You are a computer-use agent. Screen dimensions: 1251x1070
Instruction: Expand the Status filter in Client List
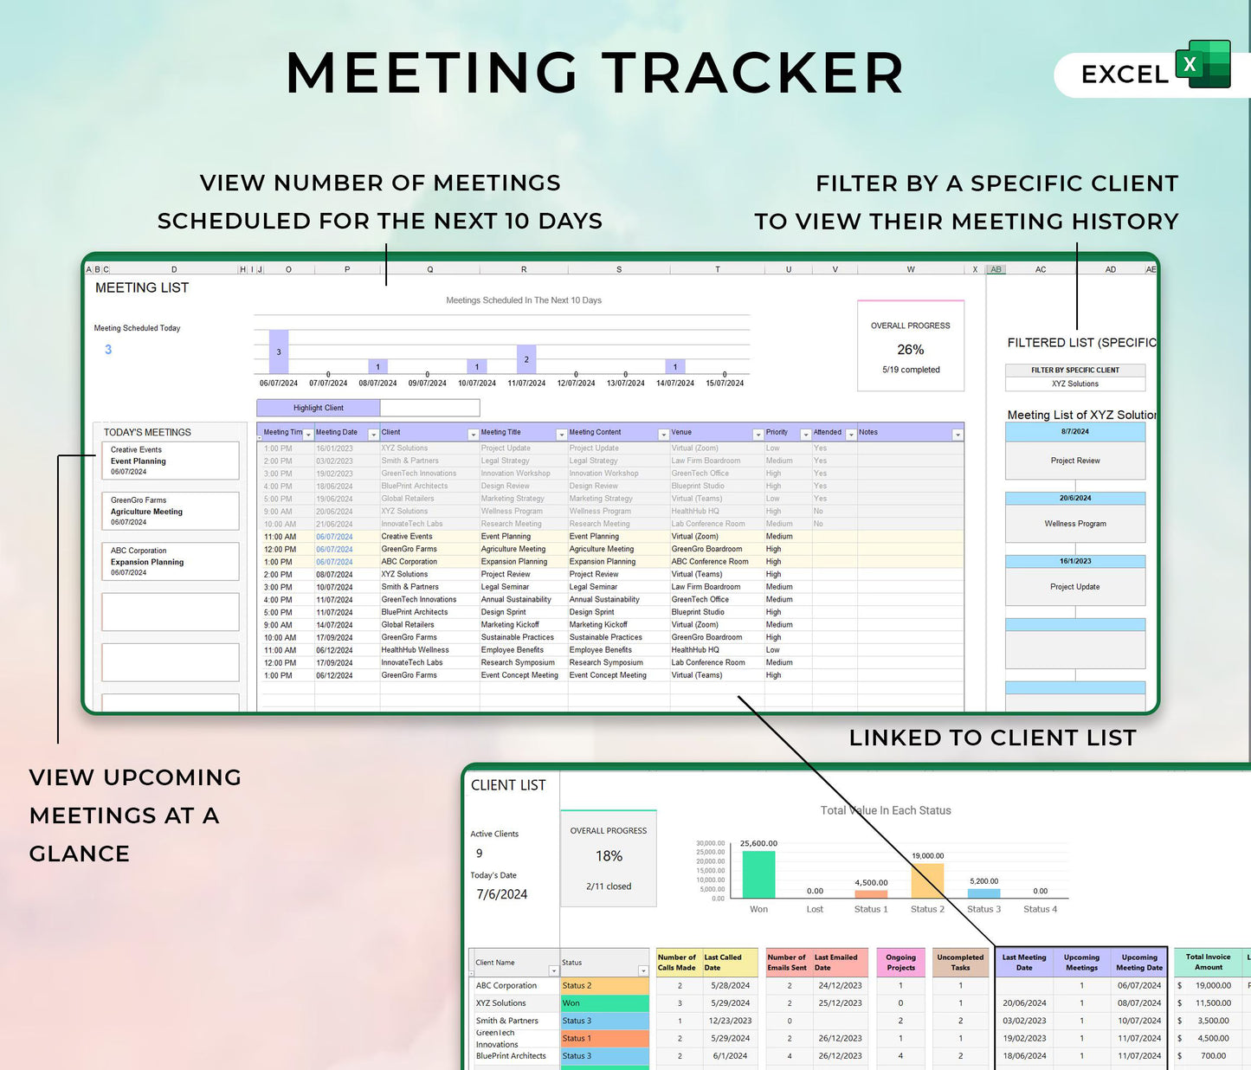[642, 970]
